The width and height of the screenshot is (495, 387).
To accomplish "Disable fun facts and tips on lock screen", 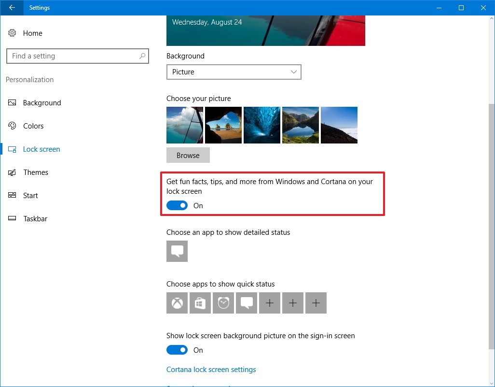I will (177, 205).
